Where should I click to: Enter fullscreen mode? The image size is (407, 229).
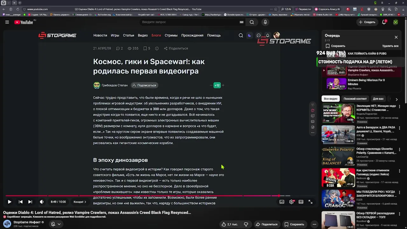pos(310,202)
